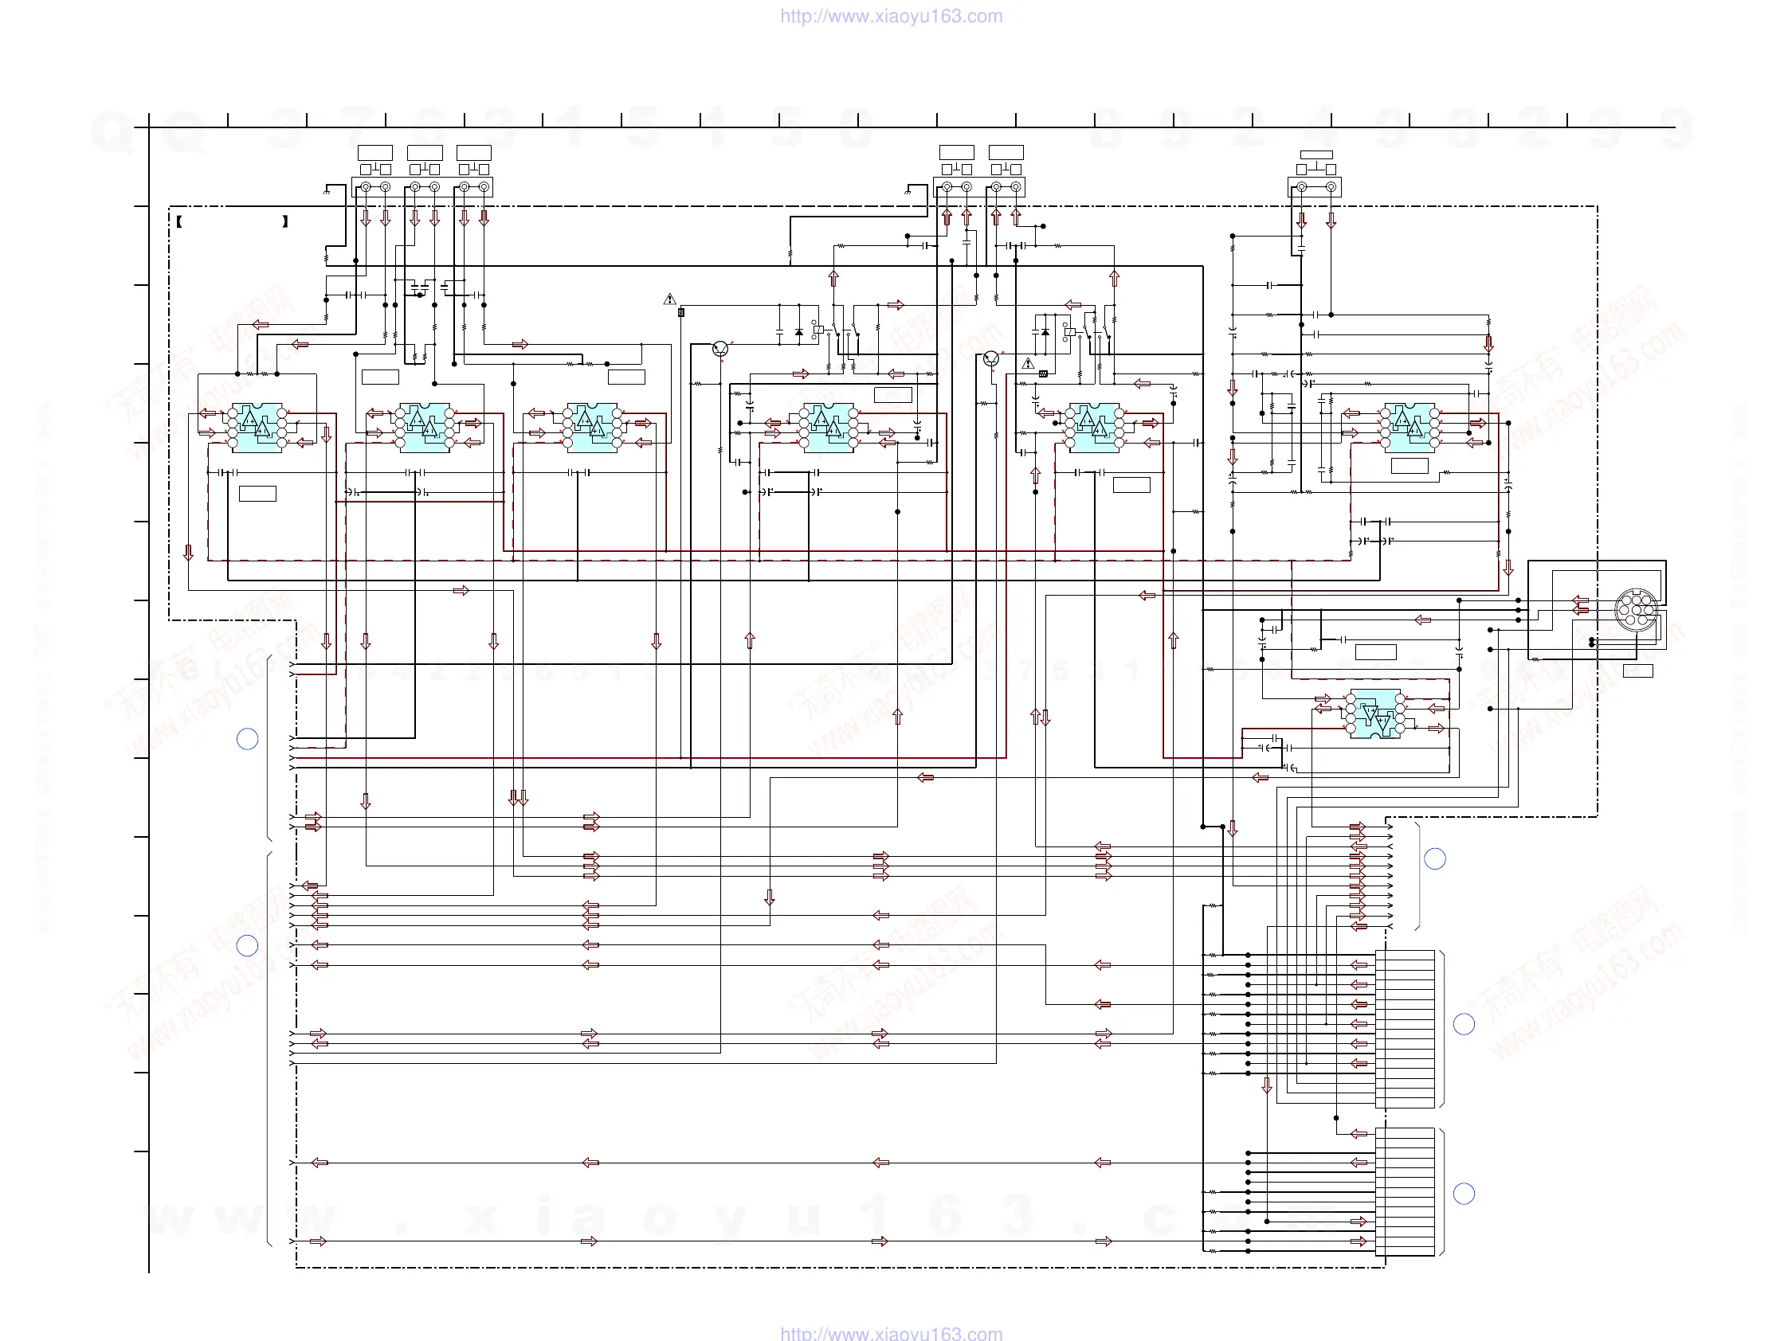Screen dimensions: 1784x1341
Task: Click the upper pin header block at right
Action: tap(1404, 1029)
